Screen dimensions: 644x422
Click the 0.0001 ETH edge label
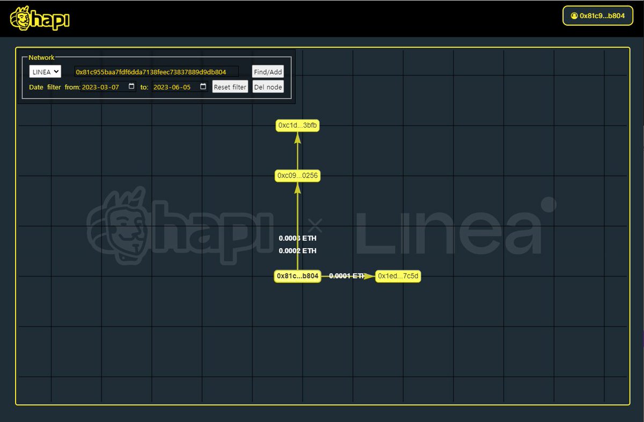348,276
